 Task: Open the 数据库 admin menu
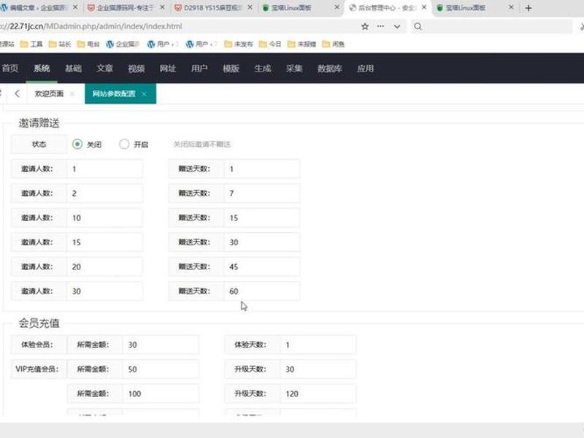pos(330,68)
